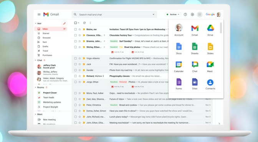Toggle the Google apps grid icon

pyautogui.click(x=199, y=15)
